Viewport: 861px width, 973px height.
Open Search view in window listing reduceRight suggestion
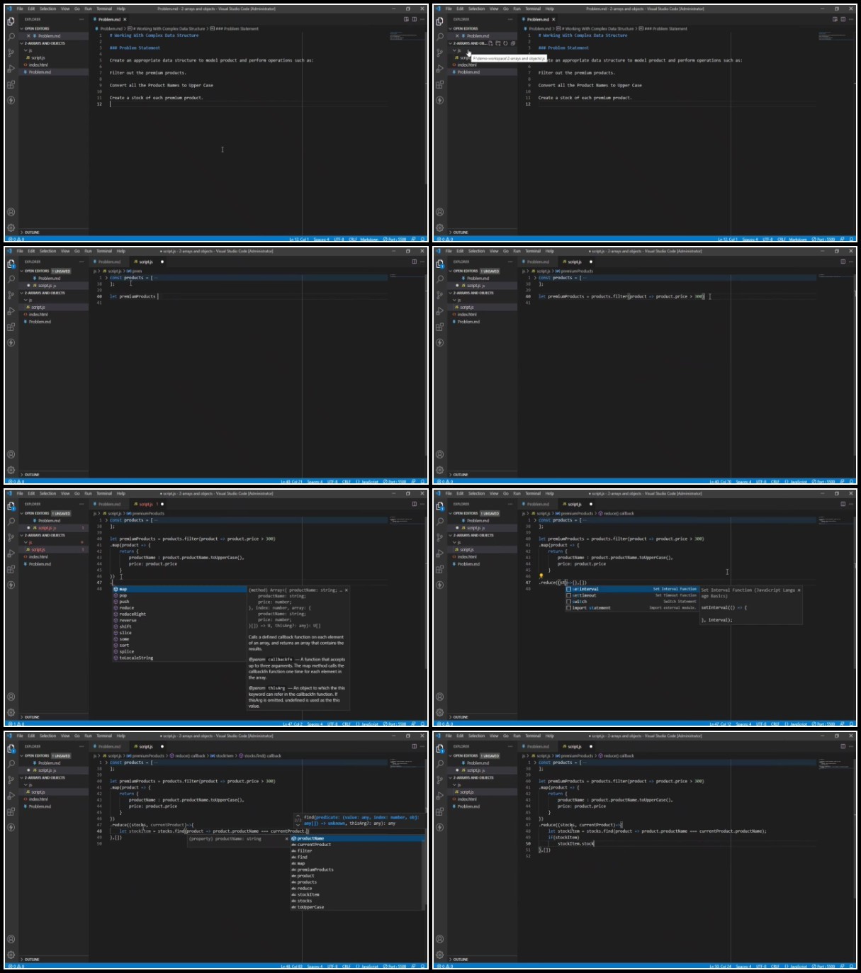click(11, 521)
